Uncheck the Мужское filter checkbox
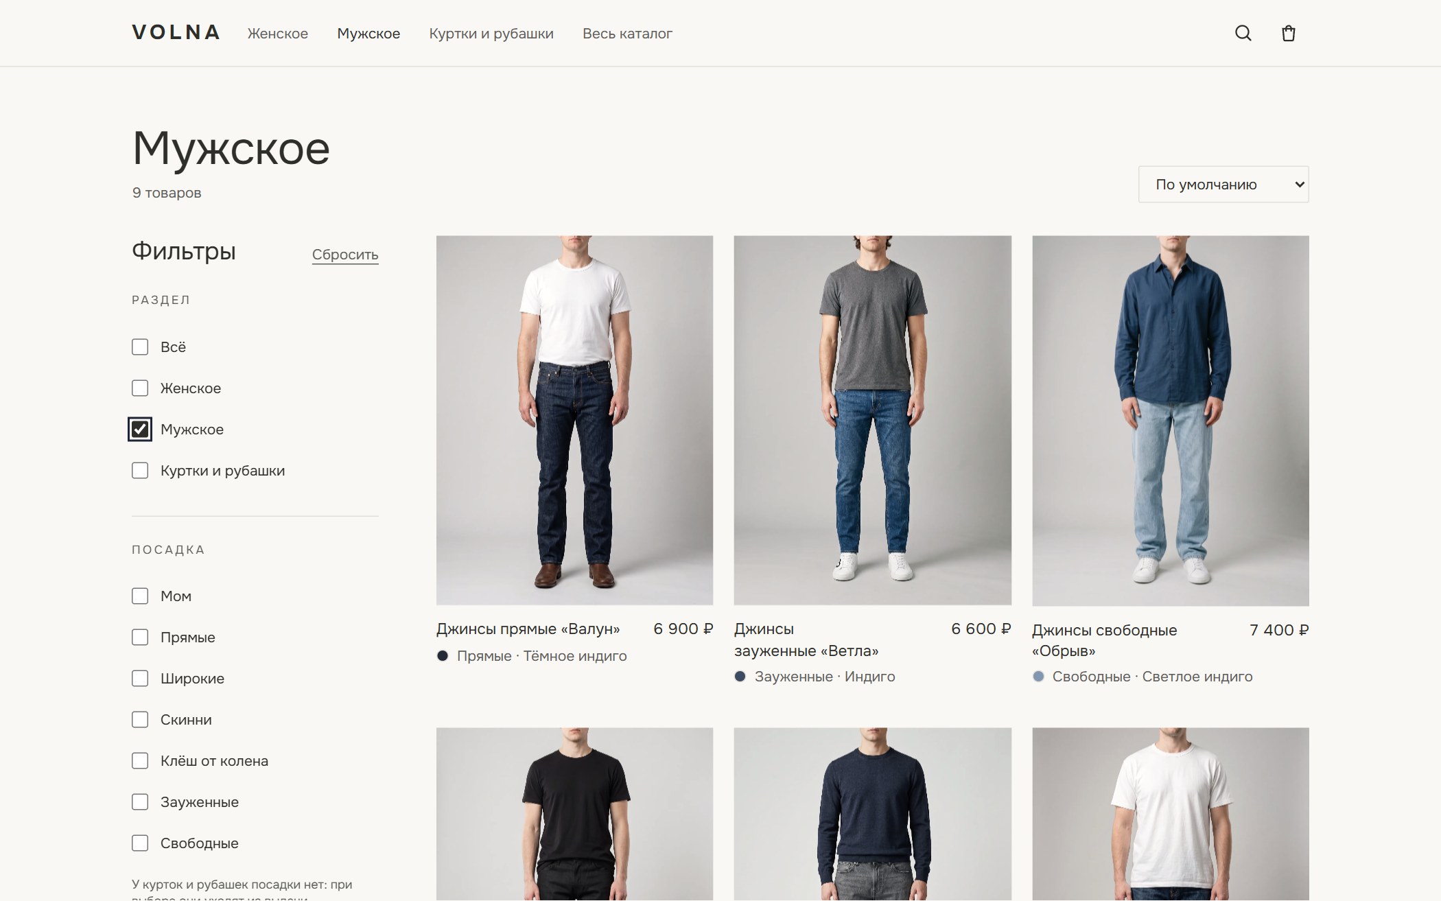 coord(140,430)
